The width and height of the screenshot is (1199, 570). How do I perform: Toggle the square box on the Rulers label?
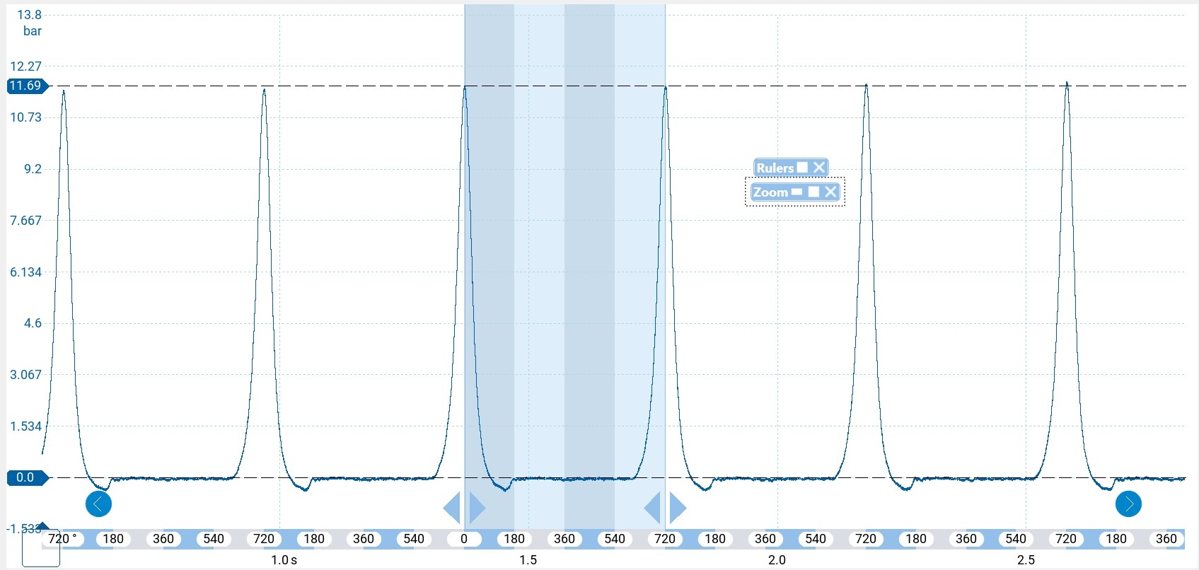[x=802, y=168]
